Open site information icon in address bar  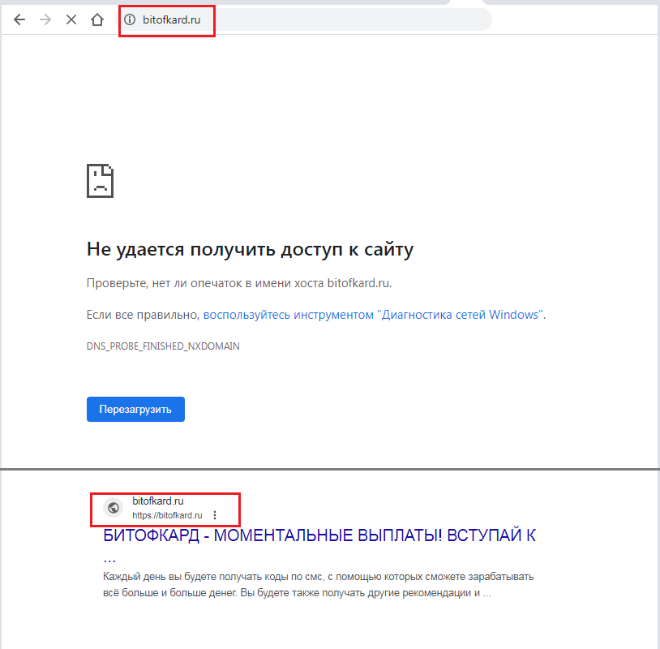point(129,19)
